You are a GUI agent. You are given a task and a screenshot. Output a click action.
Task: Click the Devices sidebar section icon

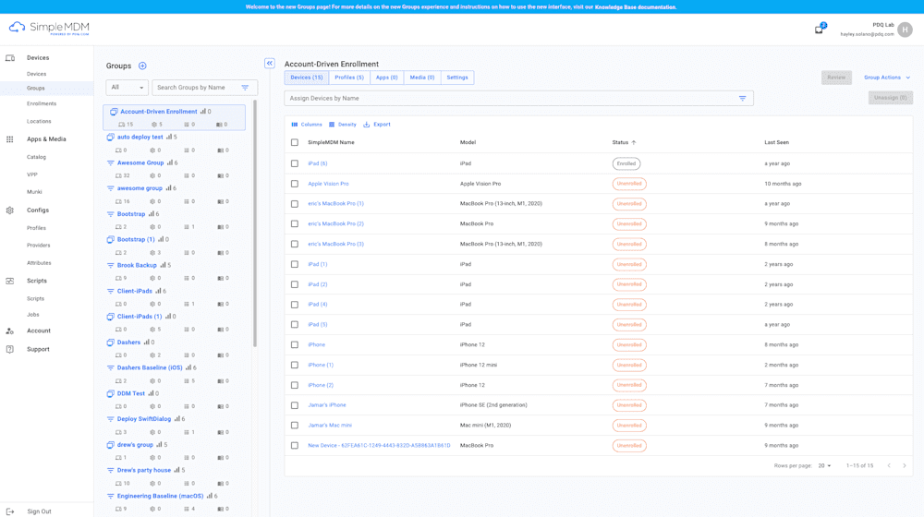coord(10,58)
